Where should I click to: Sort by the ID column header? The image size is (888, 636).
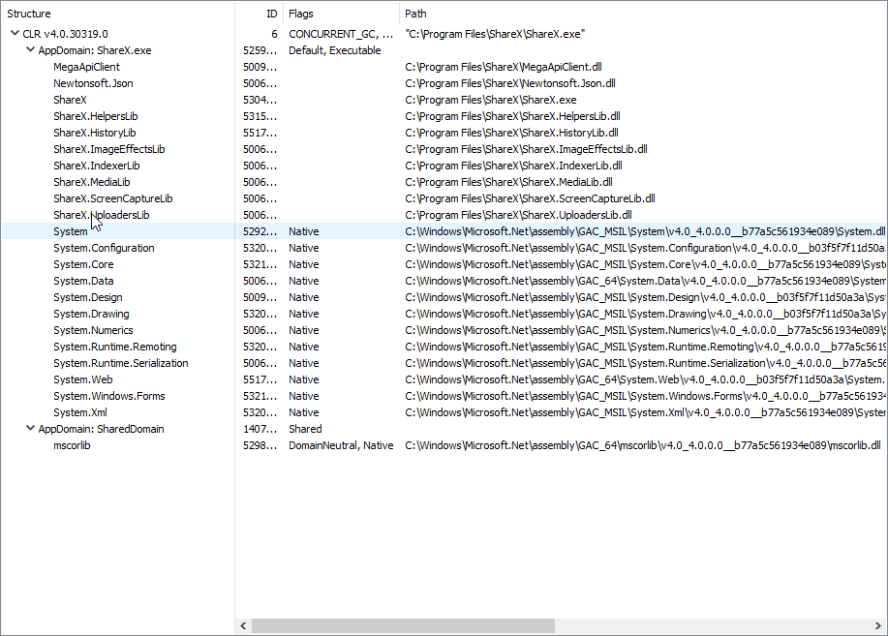tap(268, 13)
